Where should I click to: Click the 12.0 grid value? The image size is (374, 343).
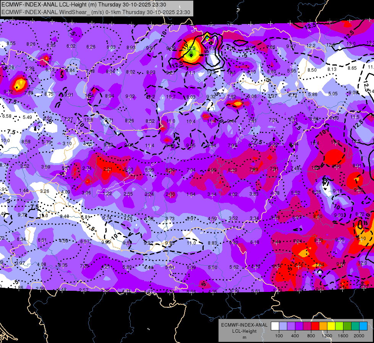coord(363,263)
